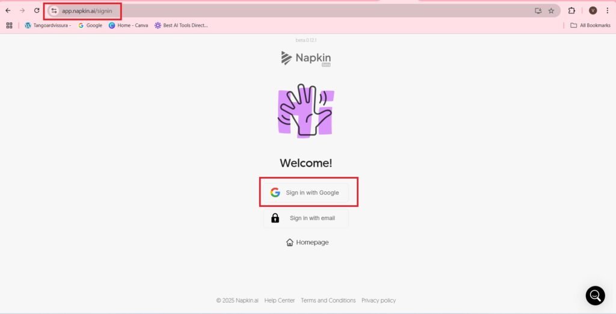Open the apps grid in bookmarks bar
The image size is (616, 314).
coord(10,25)
